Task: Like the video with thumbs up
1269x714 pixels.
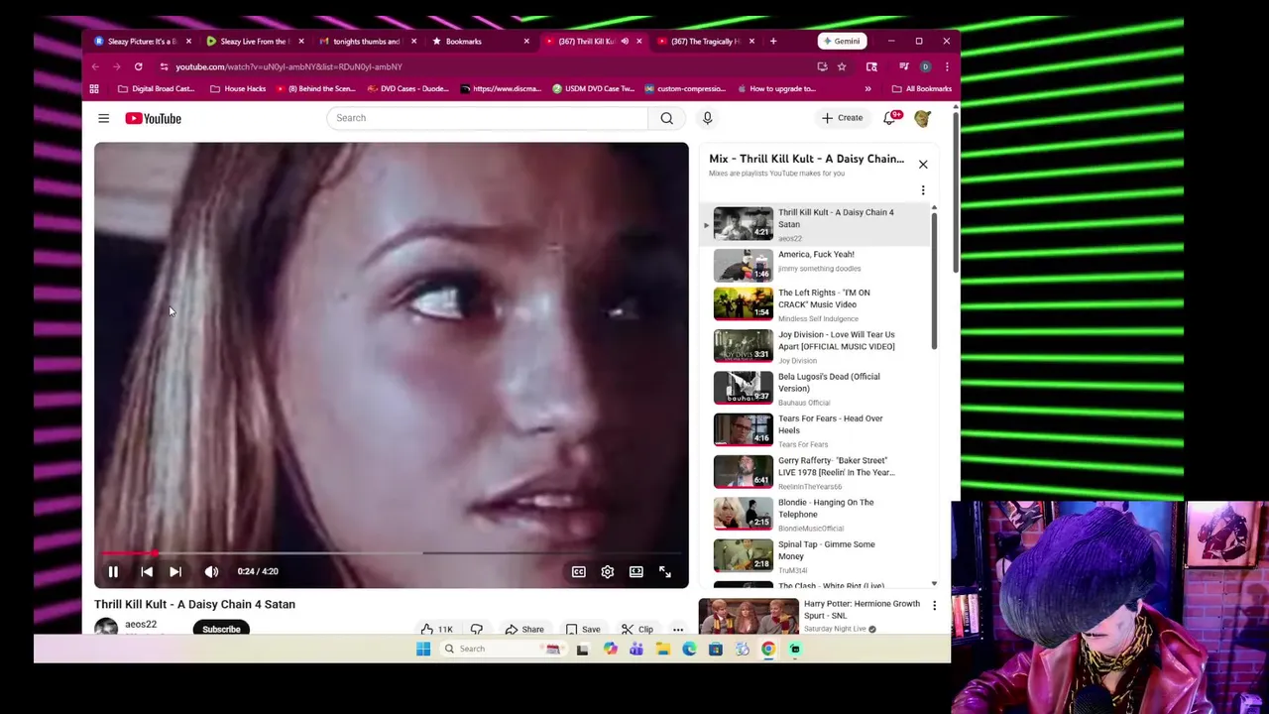Action: coord(436,629)
